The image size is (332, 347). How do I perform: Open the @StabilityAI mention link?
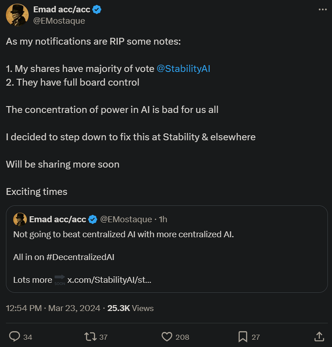(183, 69)
